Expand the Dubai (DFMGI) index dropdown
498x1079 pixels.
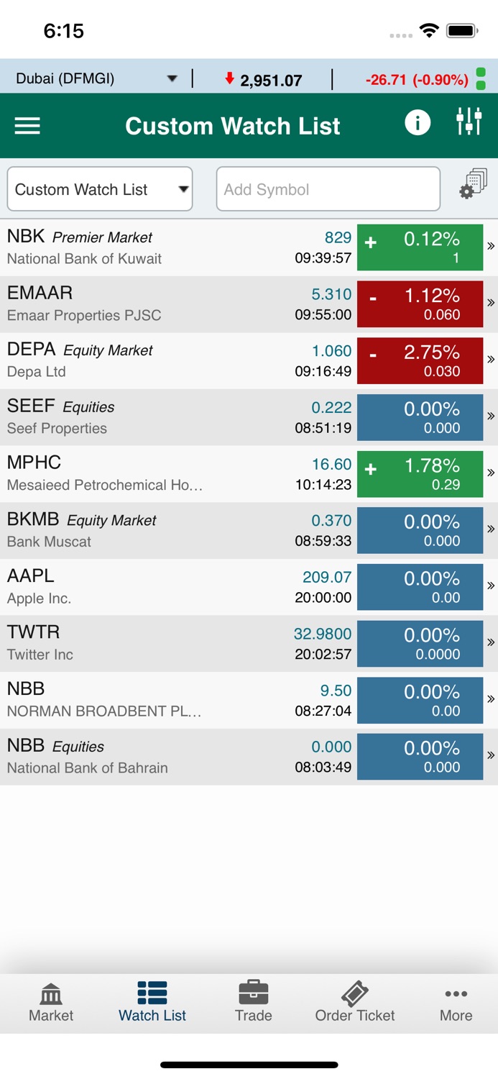[96, 78]
